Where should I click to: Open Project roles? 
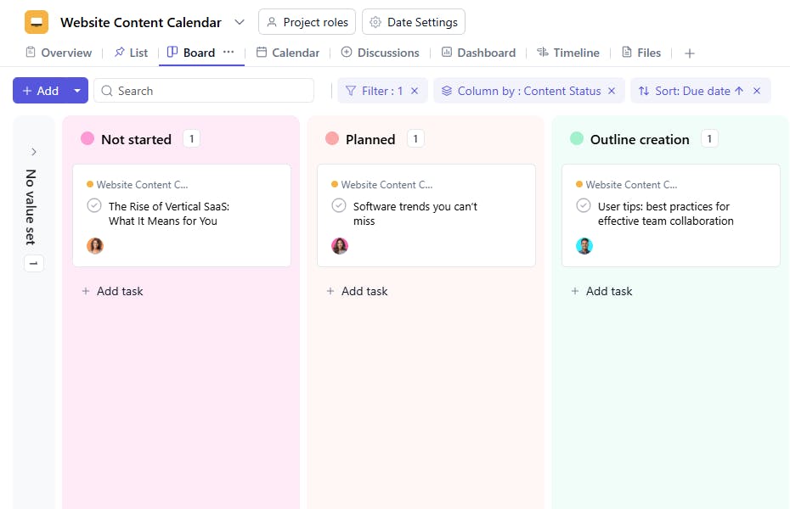(x=307, y=22)
